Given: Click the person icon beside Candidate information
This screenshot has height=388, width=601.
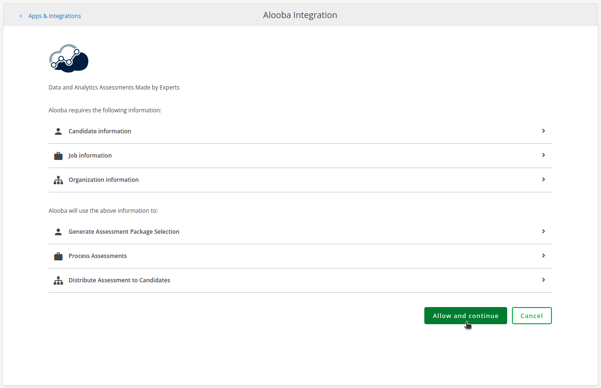Looking at the screenshot, I should [x=58, y=131].
